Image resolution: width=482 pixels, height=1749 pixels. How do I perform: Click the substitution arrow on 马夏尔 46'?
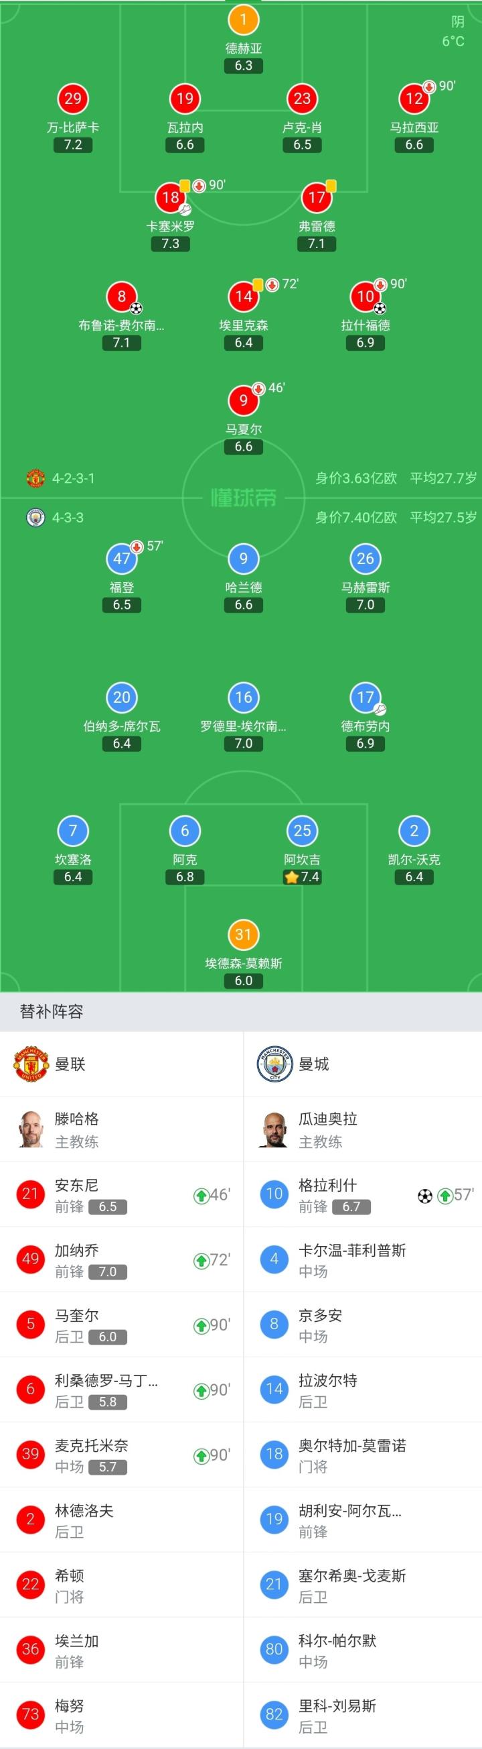[x=258, y=388]
